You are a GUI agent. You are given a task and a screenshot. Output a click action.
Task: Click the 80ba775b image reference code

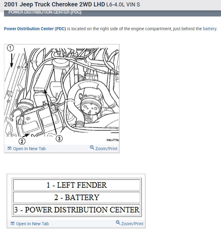click(113, 140)
